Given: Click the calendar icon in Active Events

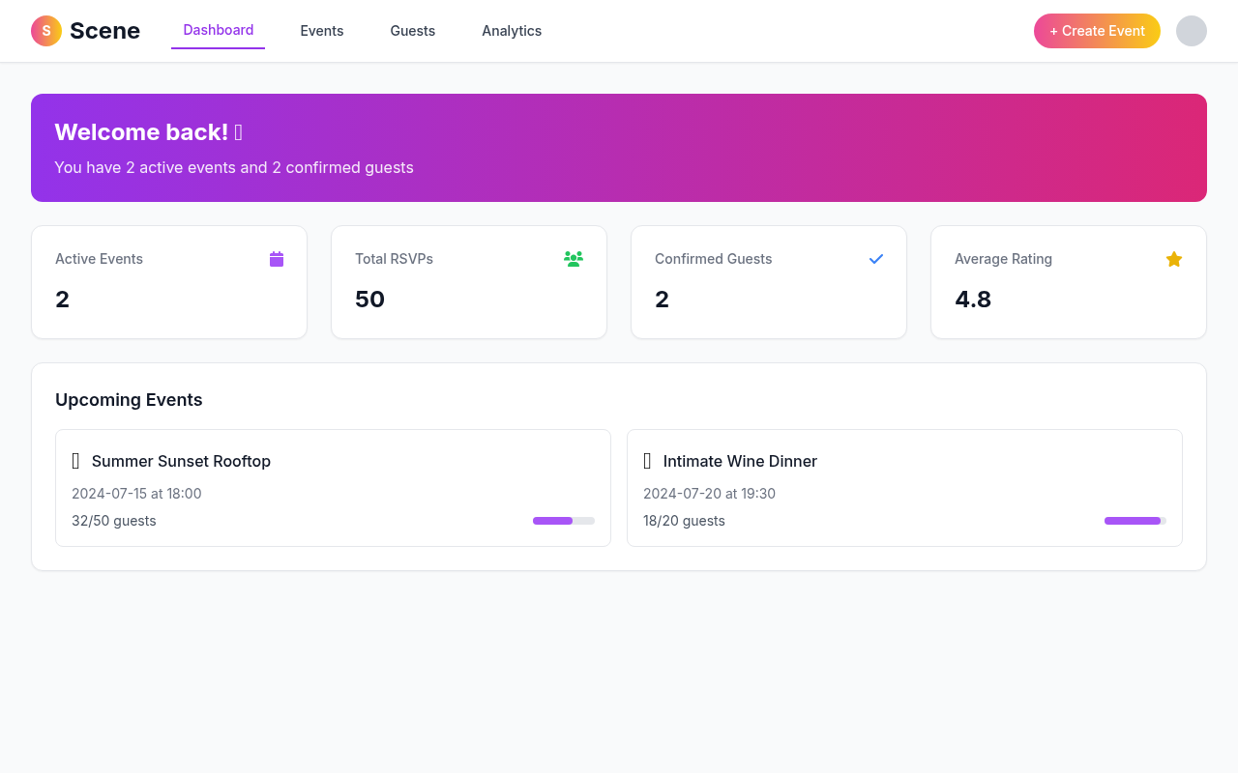Looking at the screenshot, I should coord(277,259).
